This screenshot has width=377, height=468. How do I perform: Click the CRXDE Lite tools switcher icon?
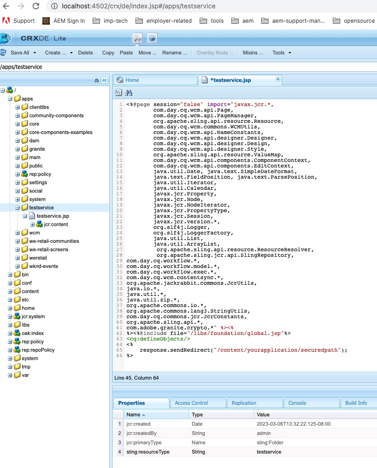[137, 38]
